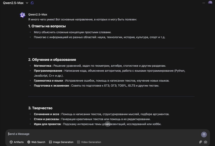
Task: Click the new chat icon beside model name
Action: pos(32,3)
